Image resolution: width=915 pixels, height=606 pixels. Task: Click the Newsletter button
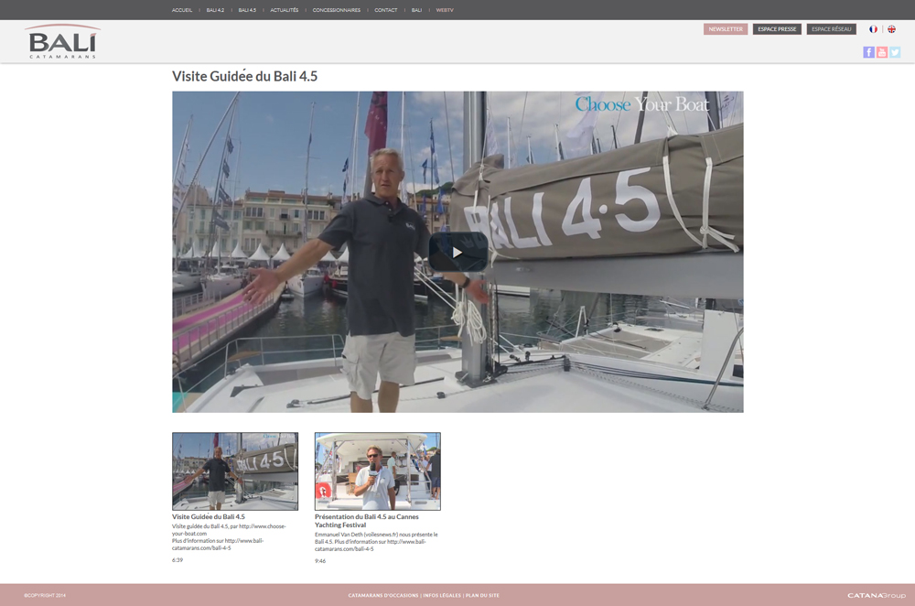(726, 29)
